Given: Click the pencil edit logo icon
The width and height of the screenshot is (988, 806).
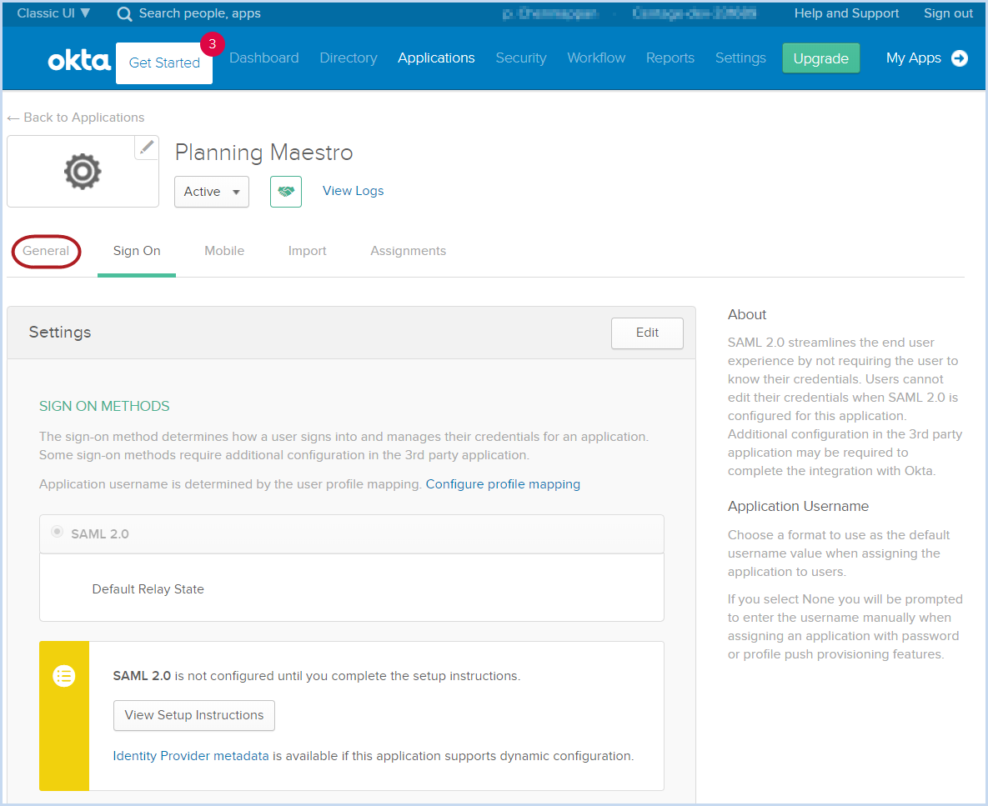Looking at the screenshot, I should tap(147, 148).
